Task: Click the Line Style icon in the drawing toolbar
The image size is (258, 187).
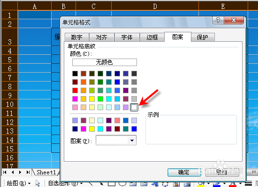Action: click(x=249, y=183)
